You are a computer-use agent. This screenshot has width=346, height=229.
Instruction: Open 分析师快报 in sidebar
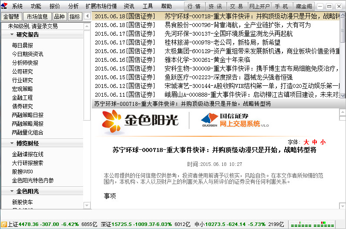[25, 63]
